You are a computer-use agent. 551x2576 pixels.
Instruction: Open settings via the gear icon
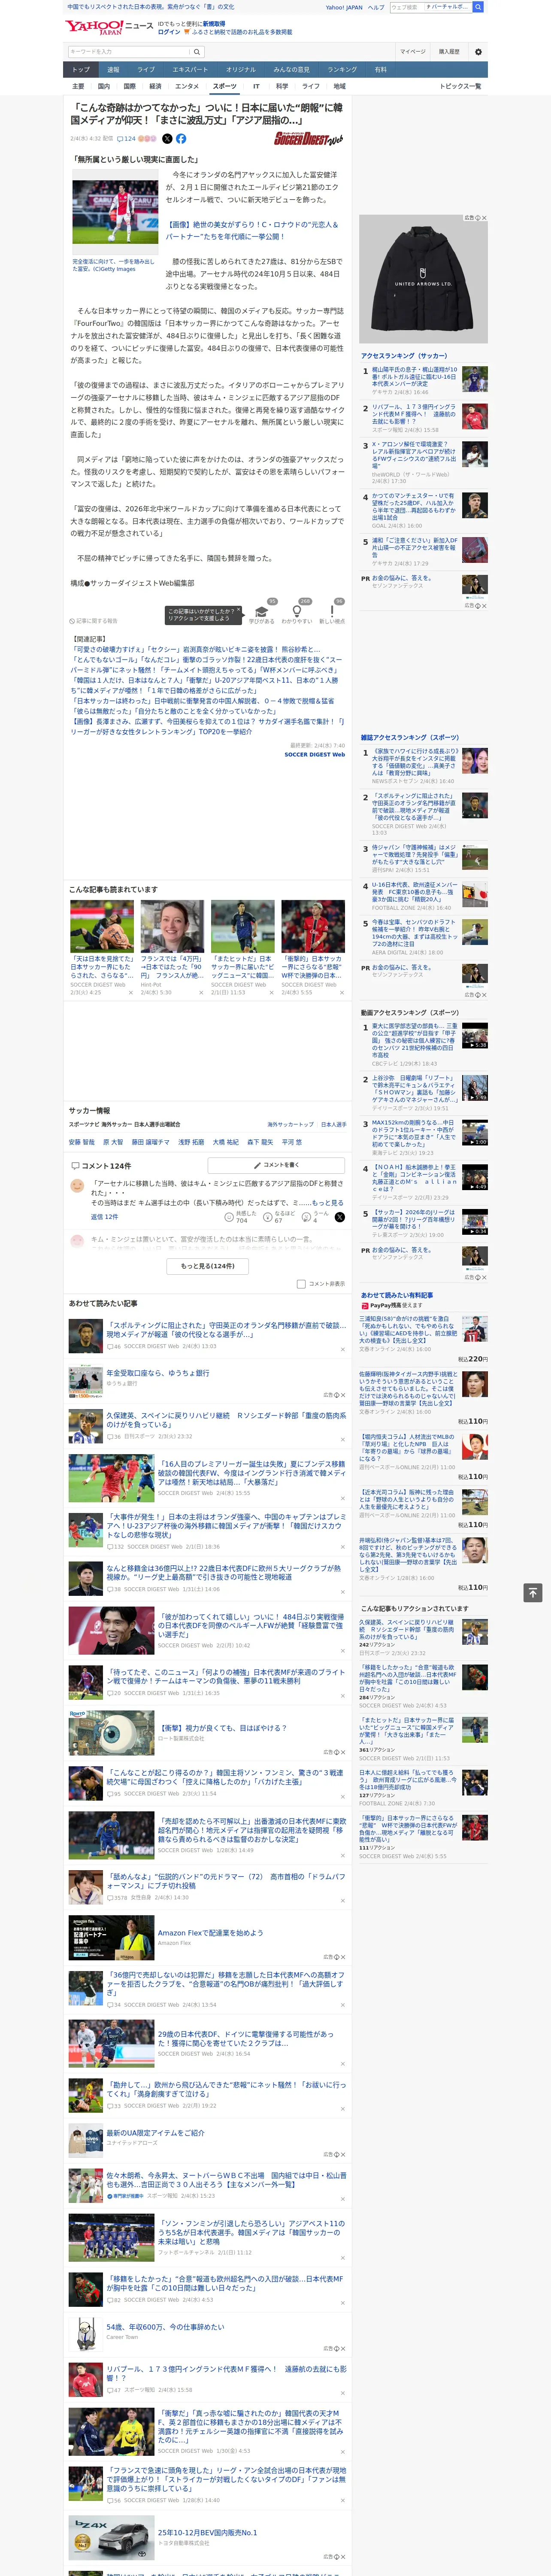point(478,51)
